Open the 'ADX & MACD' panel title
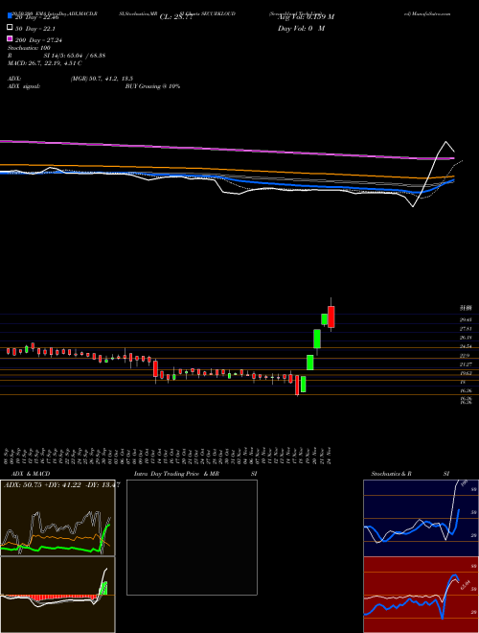Viewport: 479px width, 633px height. (x=31, y=474)
